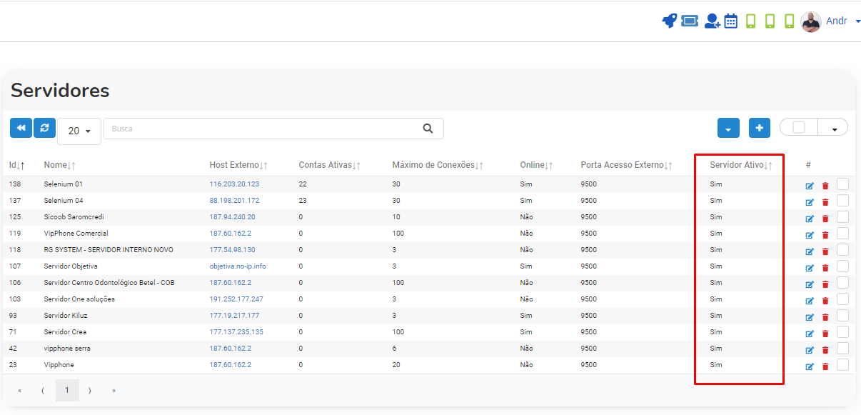Open the calendar icon in header

731,21
